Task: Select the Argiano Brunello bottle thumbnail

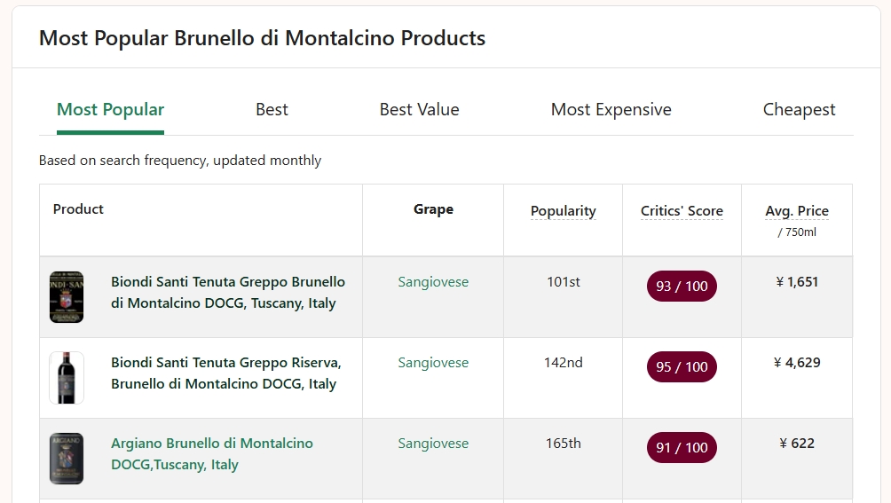Action: (67, 459)
